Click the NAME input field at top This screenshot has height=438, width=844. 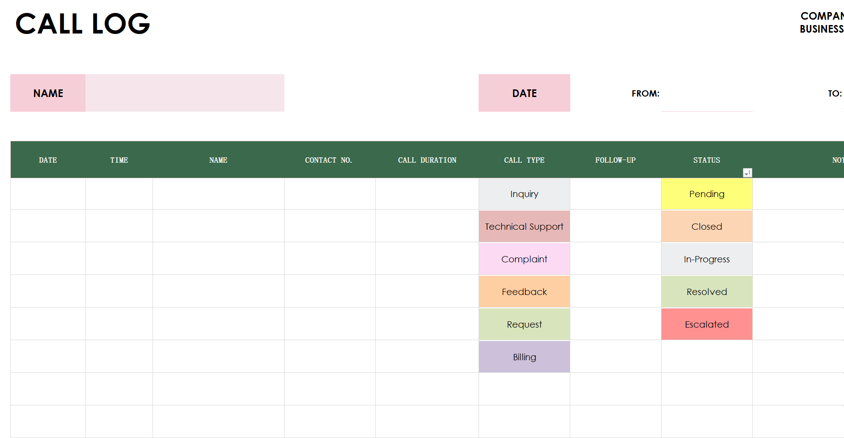click(185, 93)
